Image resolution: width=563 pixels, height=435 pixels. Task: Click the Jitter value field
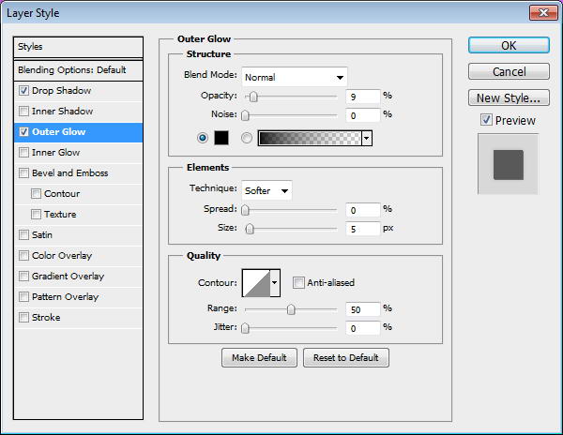click(362, 328)
